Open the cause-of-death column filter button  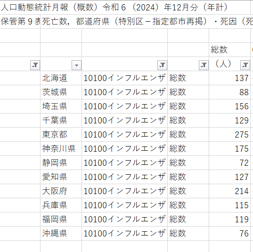pyautogui.click(x=162, y=65)
